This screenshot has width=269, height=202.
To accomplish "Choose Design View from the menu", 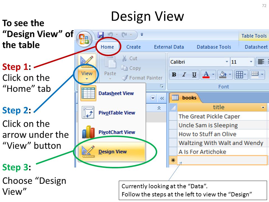I will pyautogui.click(x=112, y=152).
